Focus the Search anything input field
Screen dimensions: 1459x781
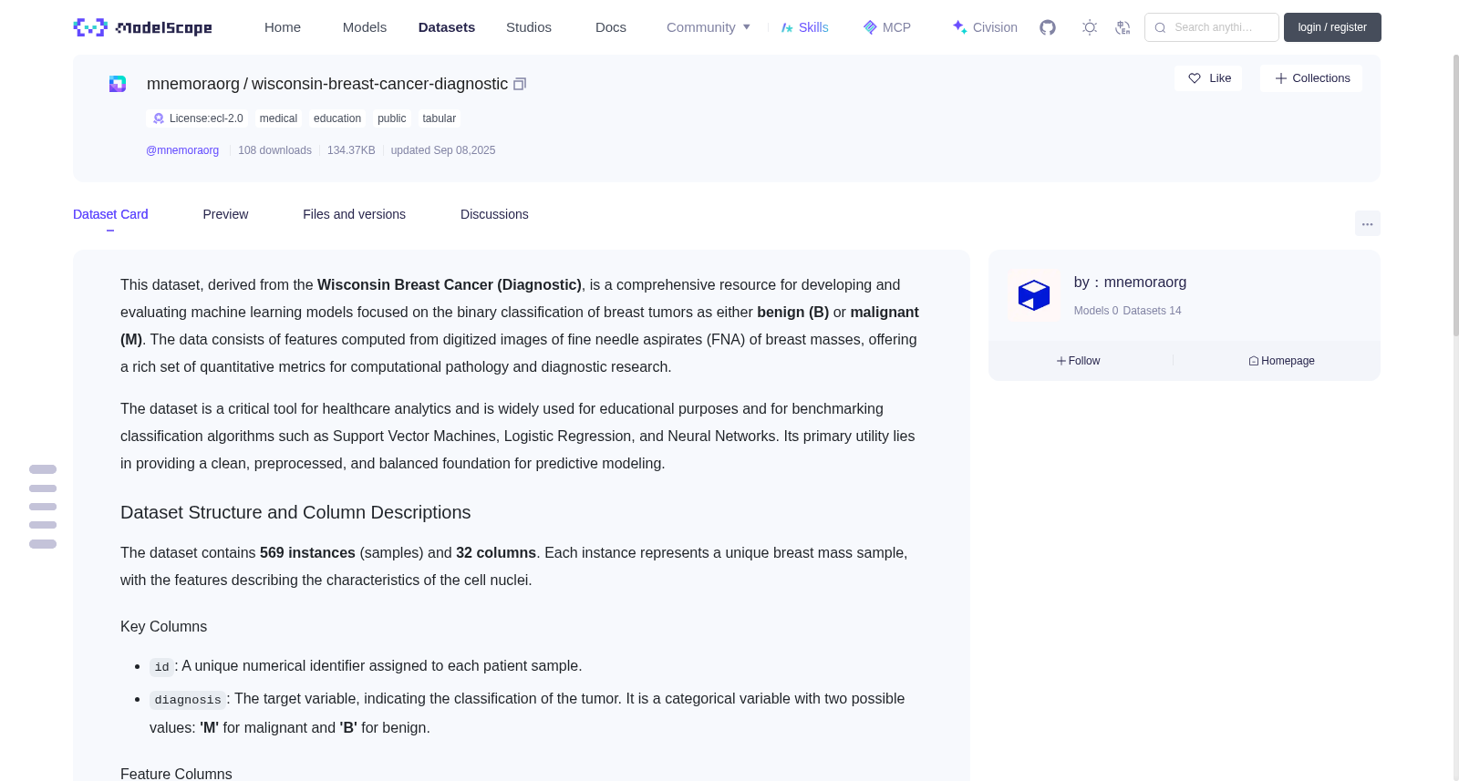[1212, 27]
